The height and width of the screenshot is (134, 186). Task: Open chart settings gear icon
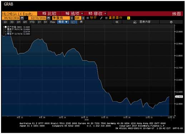coord(171,22)
